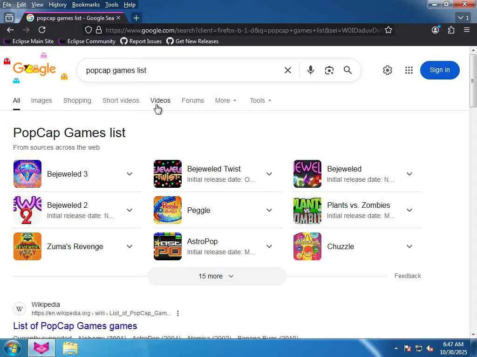The image size is (477, 357).
Task: Expand the Plants vs. Zombies entry
Action: coord(409,210)
